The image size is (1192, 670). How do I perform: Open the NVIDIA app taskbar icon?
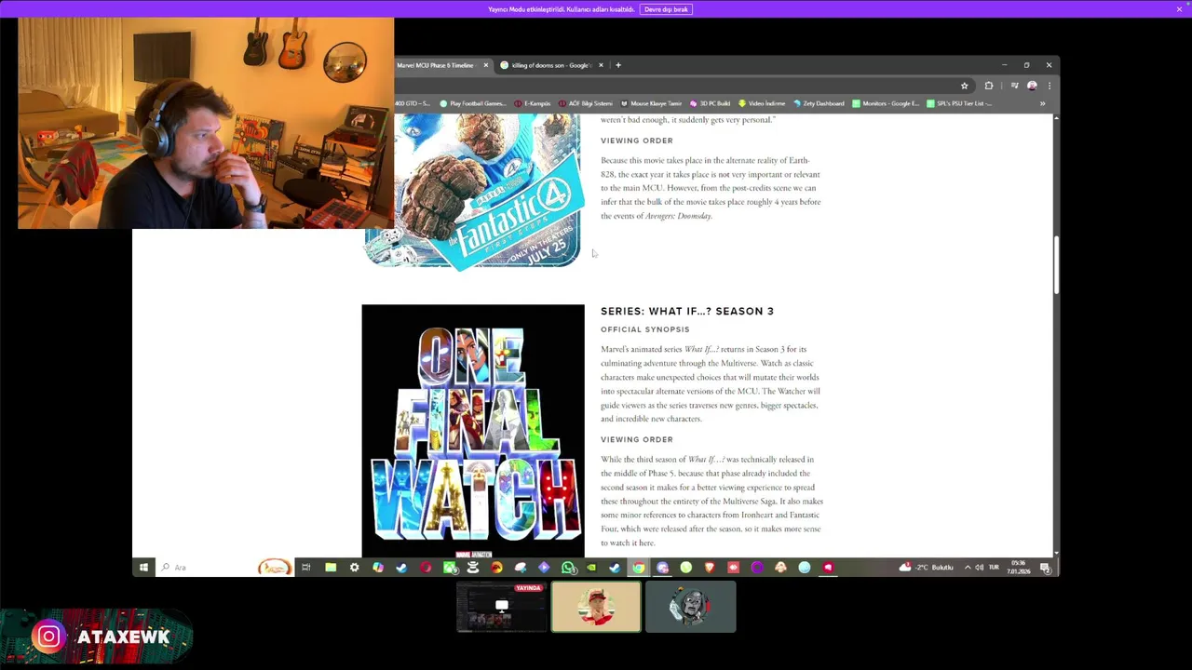click(591, 567)
